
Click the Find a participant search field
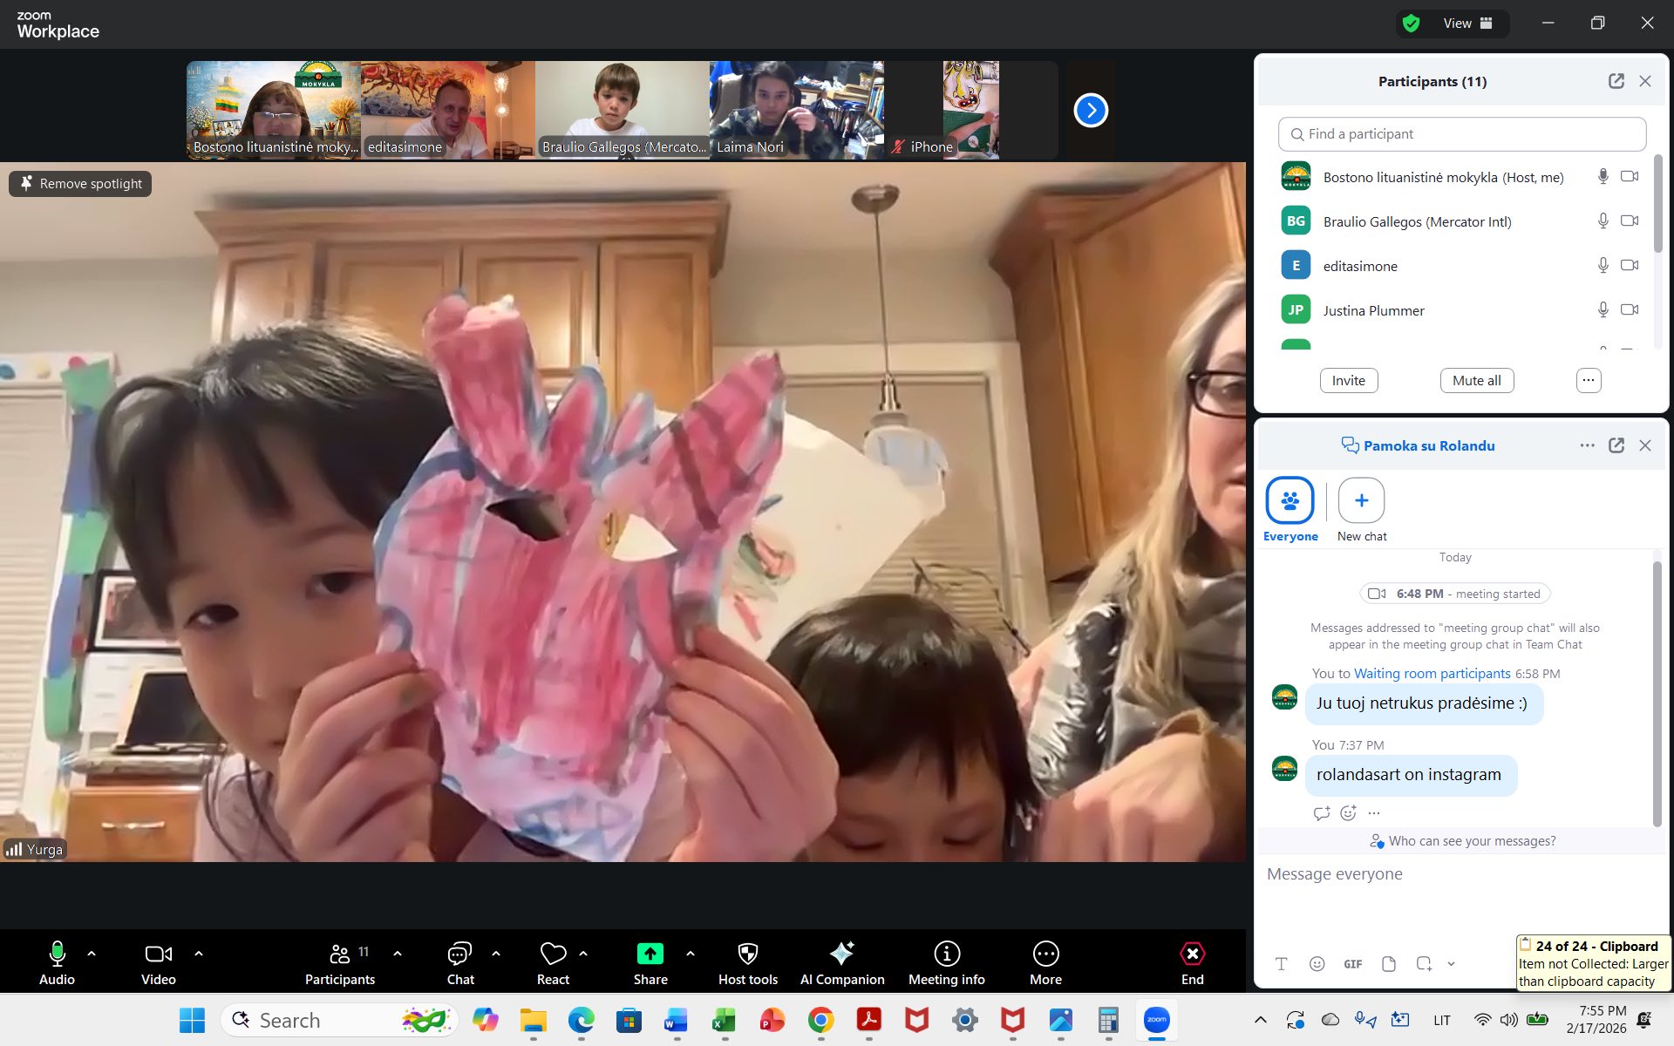(1461, 134)
